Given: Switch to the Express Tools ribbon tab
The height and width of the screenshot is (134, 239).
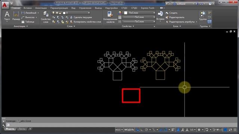Looking at the screenshot, I should click(148, 8).
